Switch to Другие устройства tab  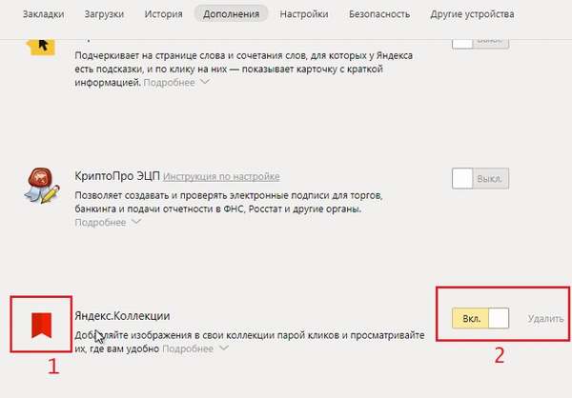pyautogui.click(x=473, y=14)
